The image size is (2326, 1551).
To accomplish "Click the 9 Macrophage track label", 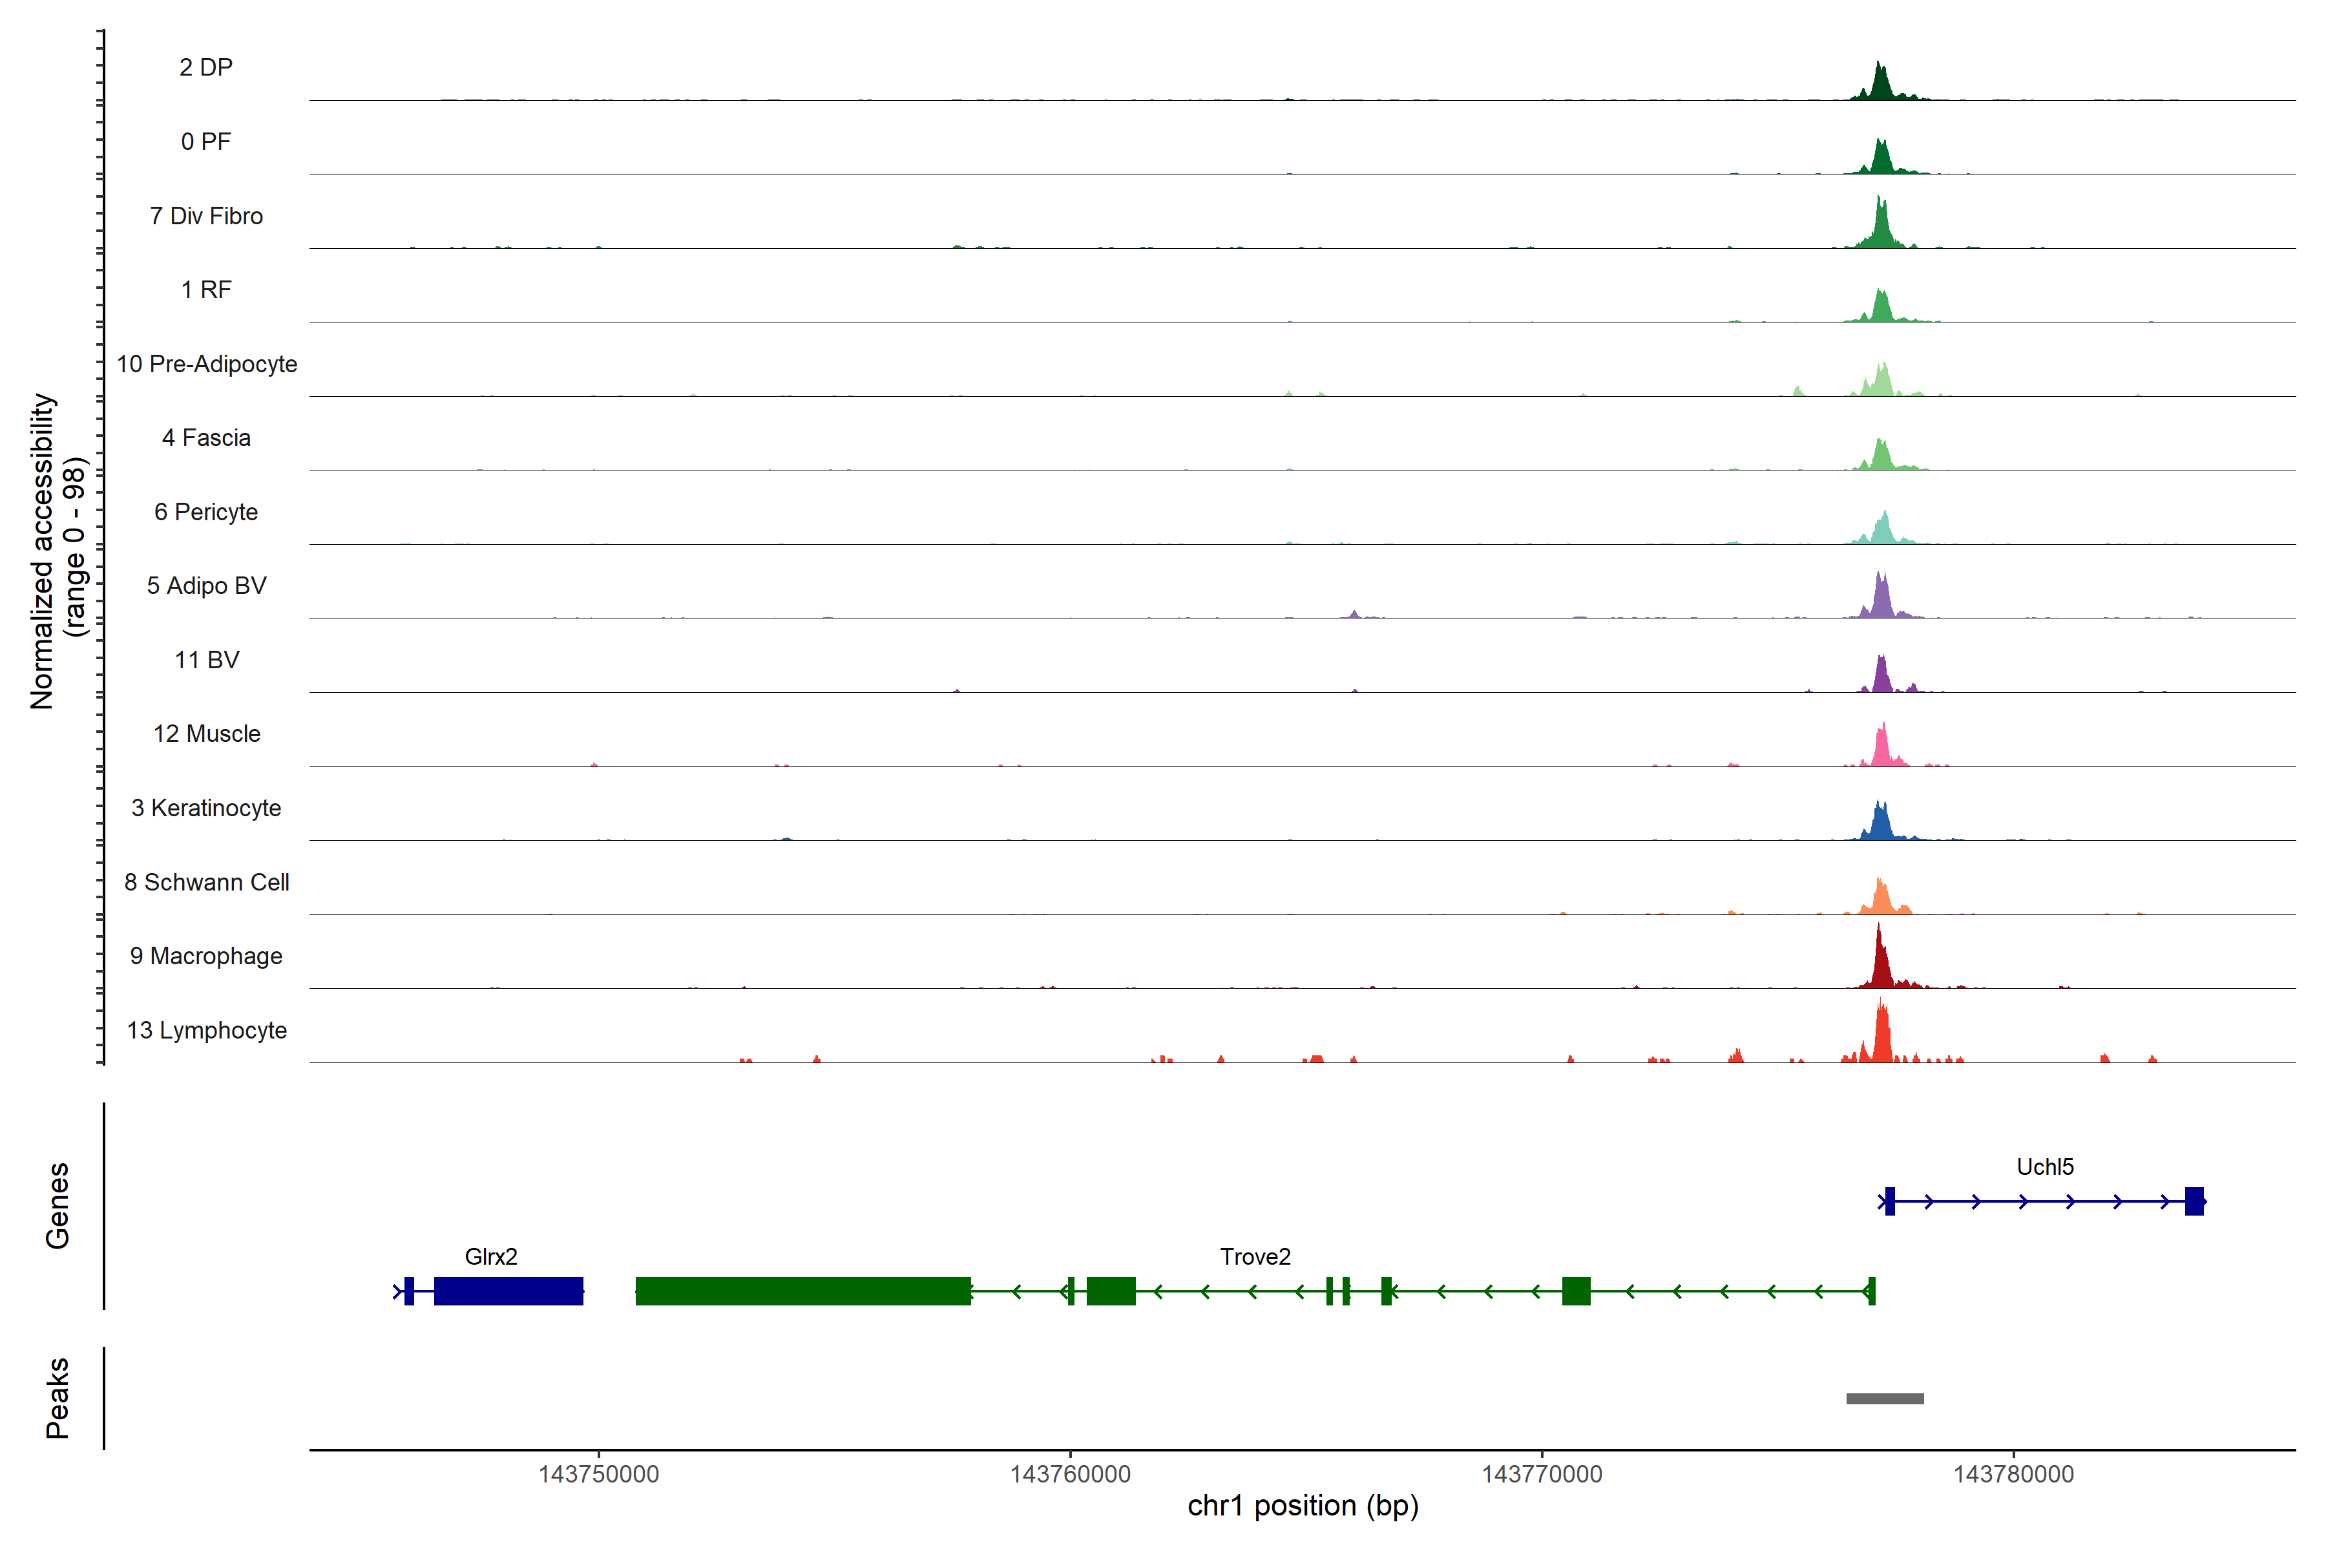I will click(x=205, y=956).
